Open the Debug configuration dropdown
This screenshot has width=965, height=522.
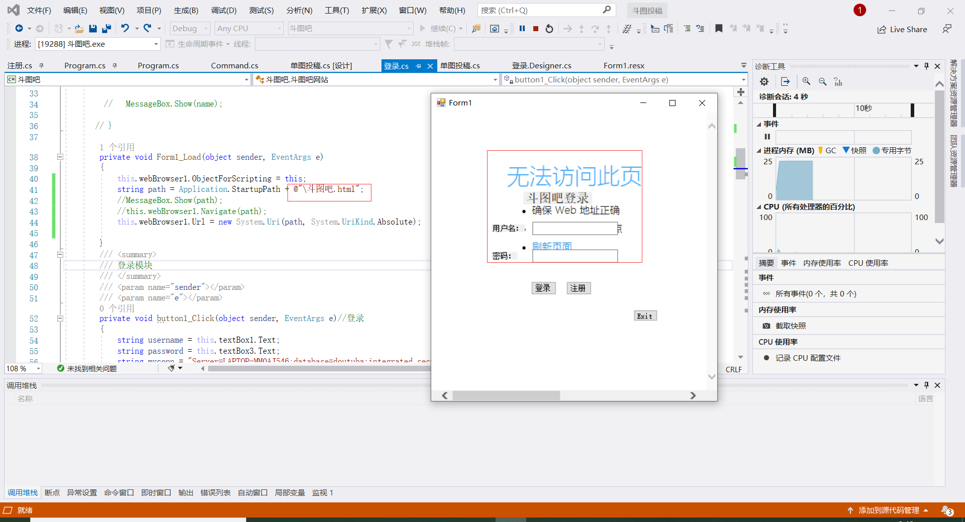point(190,29)
